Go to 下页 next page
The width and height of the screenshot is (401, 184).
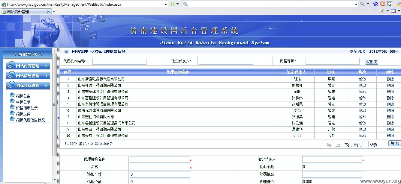[x=348, y=145]
